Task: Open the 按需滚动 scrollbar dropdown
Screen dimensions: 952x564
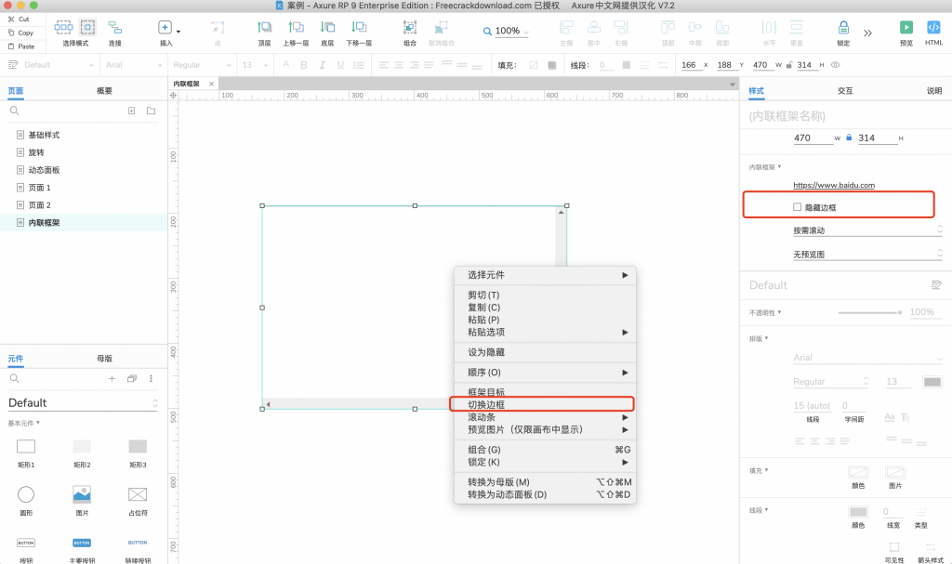Action: (865, 230)
